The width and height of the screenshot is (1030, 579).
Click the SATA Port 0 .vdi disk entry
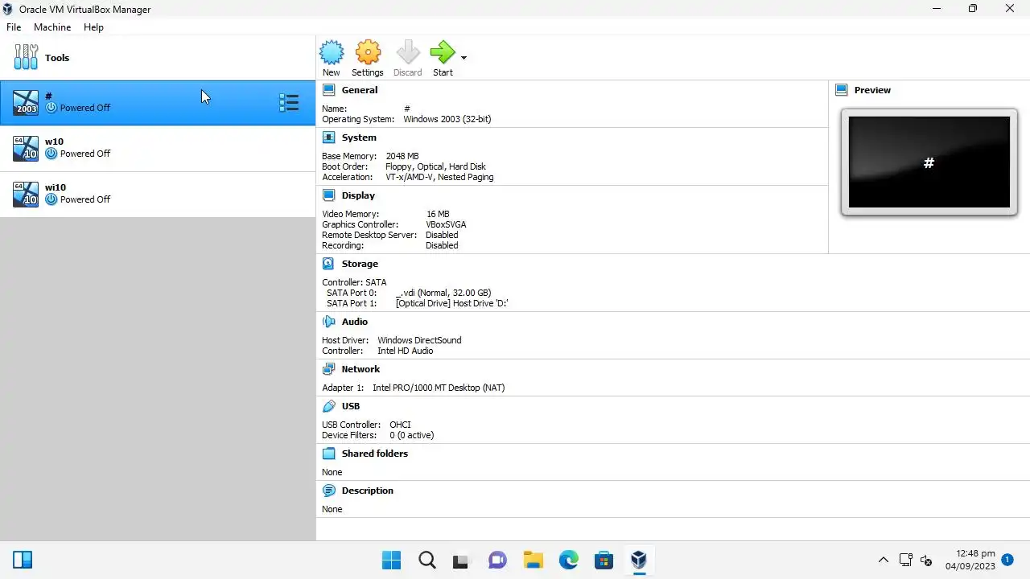pos(443,293)
